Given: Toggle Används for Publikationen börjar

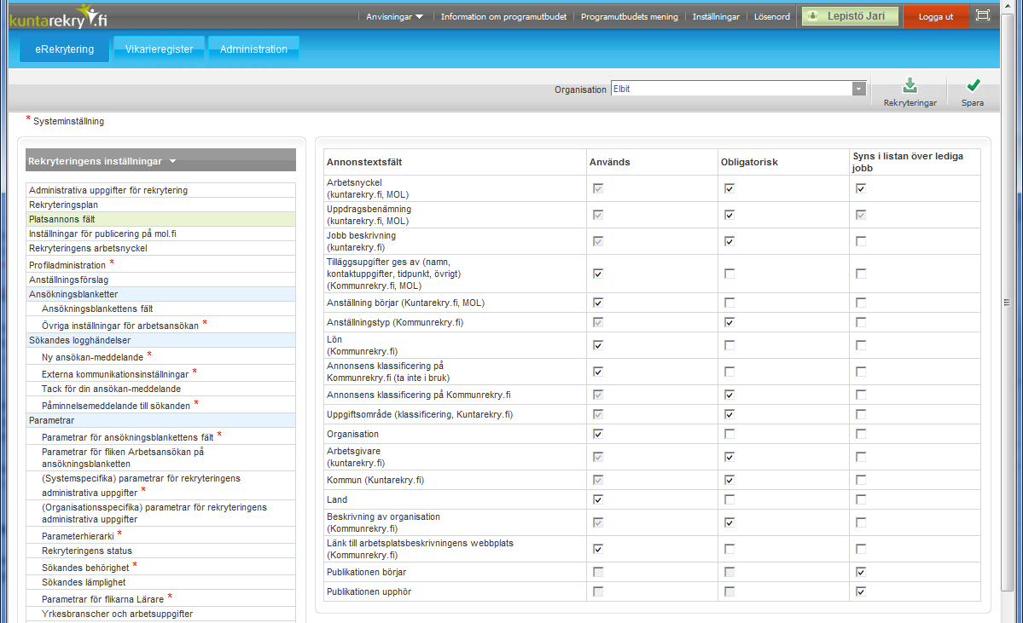Looking at the screenshot, I should tap(597, 572).
